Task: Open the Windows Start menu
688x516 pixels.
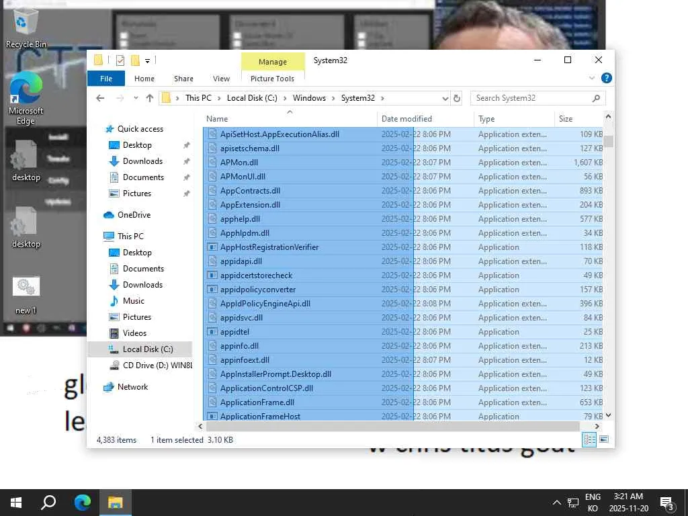Action: click(16, 503)
